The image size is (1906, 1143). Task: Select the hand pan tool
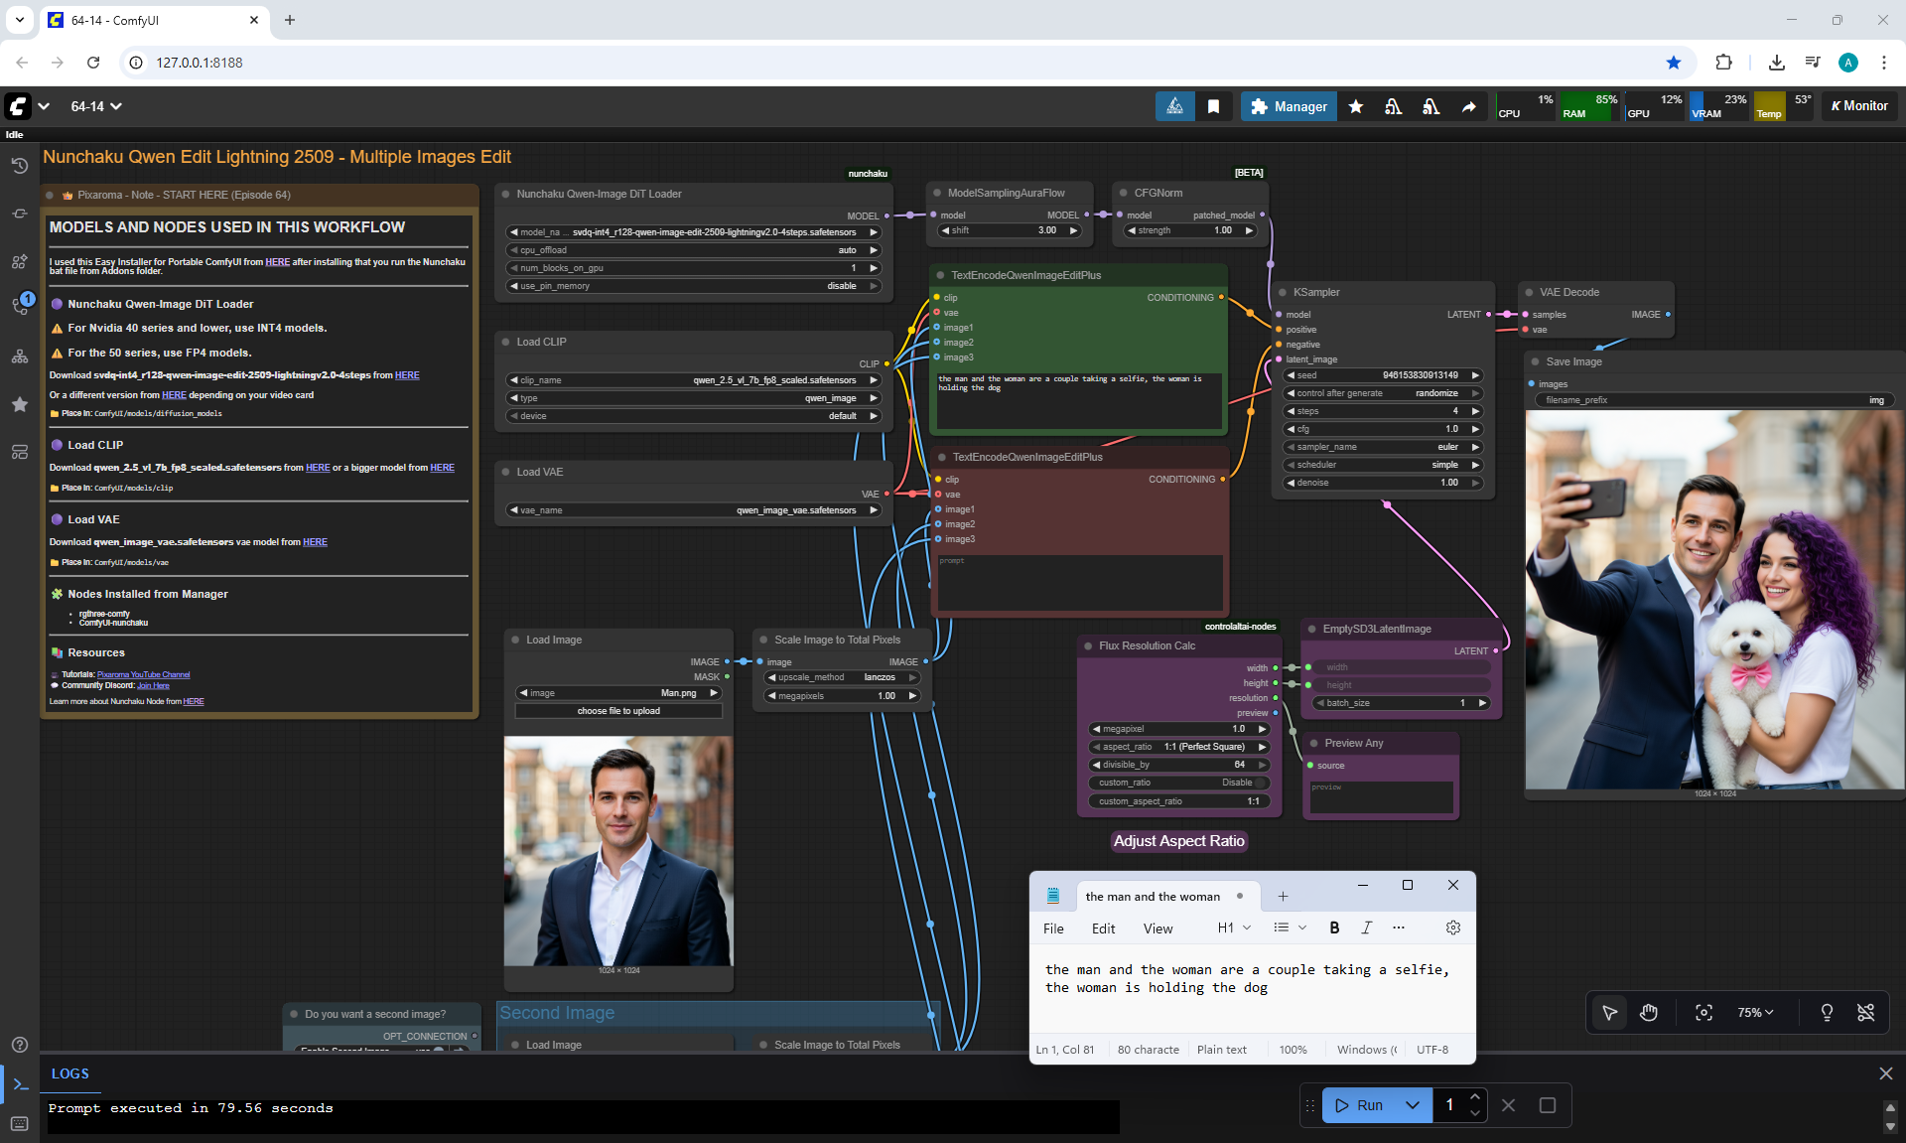(x=1649, y=1013)
